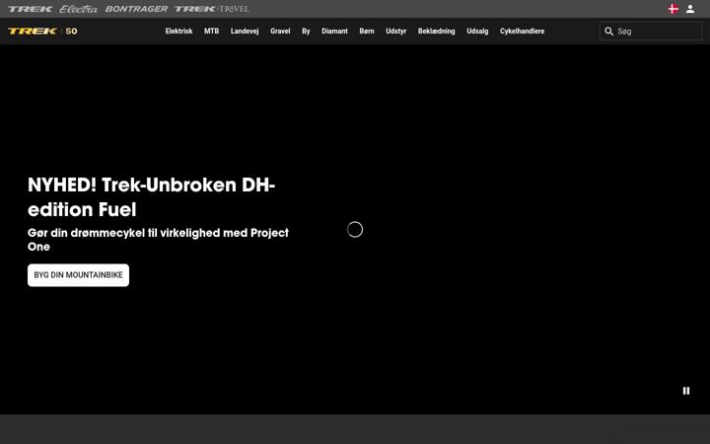Open the Børn menu
The height and width of the screenshot is (444, 710).
[367, 32]
